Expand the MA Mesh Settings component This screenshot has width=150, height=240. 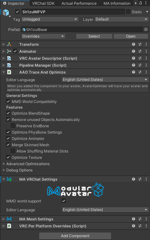point(4,219)
